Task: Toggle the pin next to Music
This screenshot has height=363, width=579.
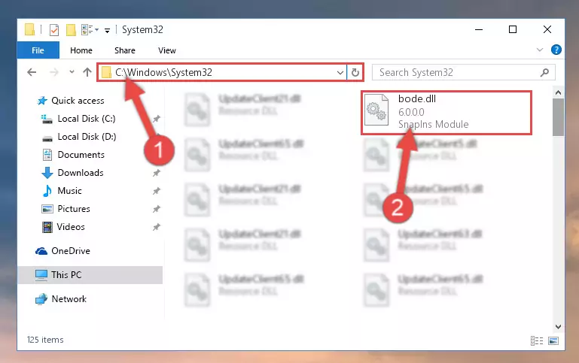Action: click(157, 191)
